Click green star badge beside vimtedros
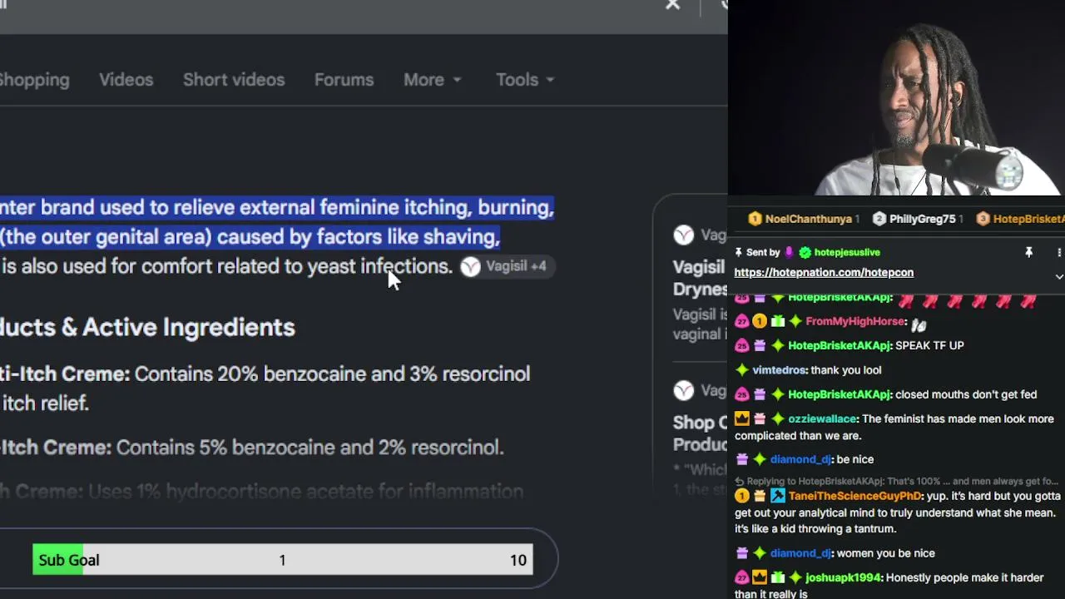Image resolution: width=1065 pixels, height=599 pixels. (741, 370)
